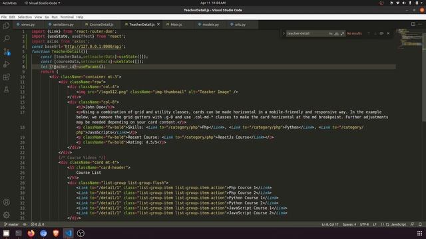426x239 pixels.
Task: Switch to the views.py tab
Action: (x=28, y=25)
